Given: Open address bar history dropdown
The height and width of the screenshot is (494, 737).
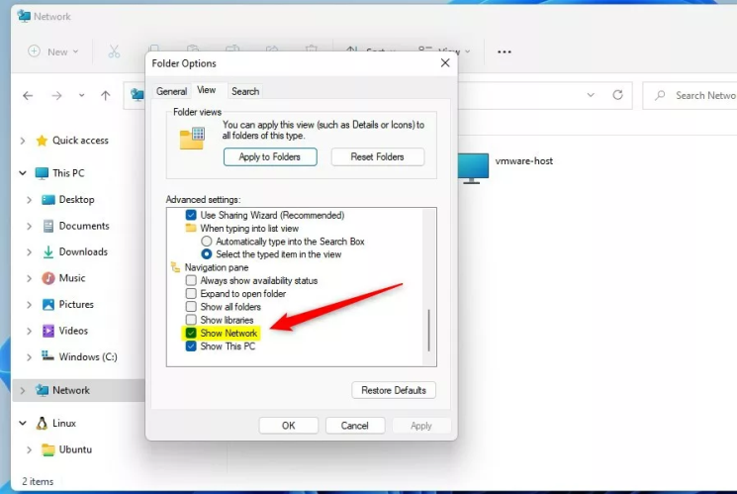Looking at the screenshot, I should [591, 95].
